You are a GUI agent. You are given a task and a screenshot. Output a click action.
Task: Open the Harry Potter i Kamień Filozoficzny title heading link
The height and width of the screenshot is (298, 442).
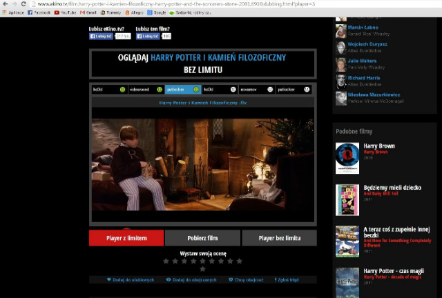click(218, 58)
